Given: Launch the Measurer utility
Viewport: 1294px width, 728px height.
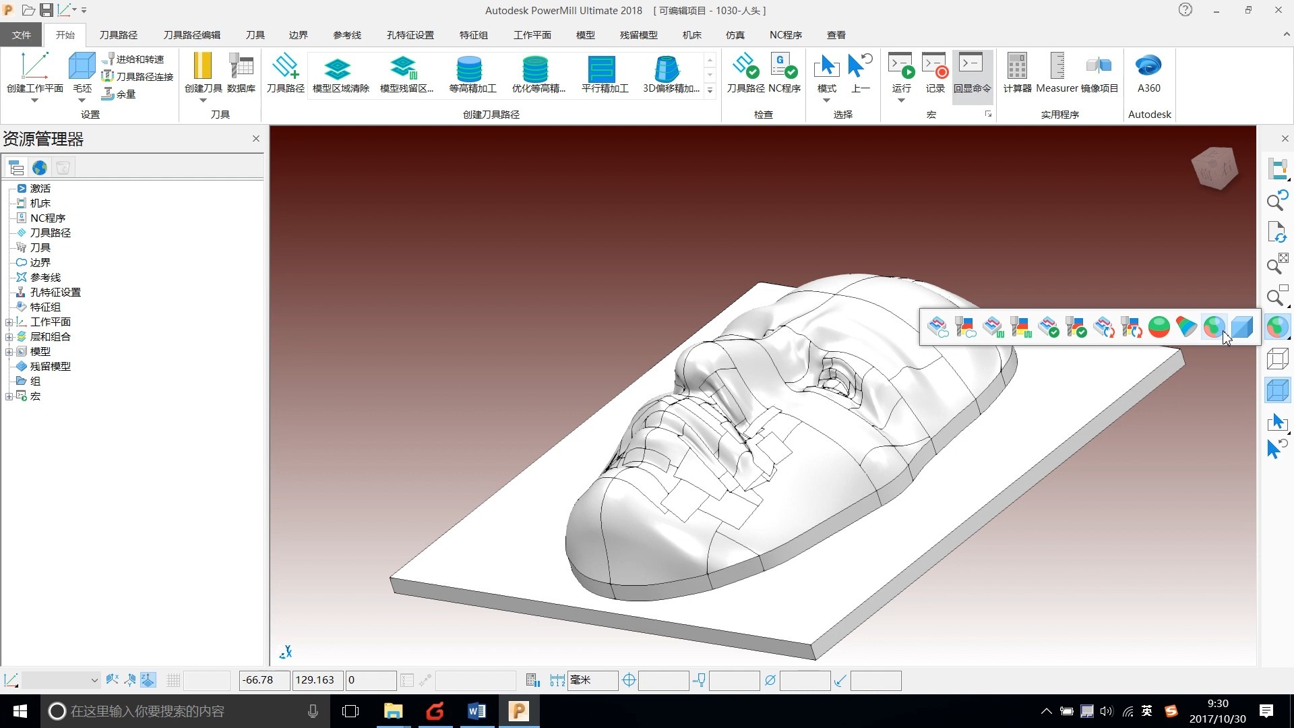Looking at the screenshot, I should click(1057, 74).
